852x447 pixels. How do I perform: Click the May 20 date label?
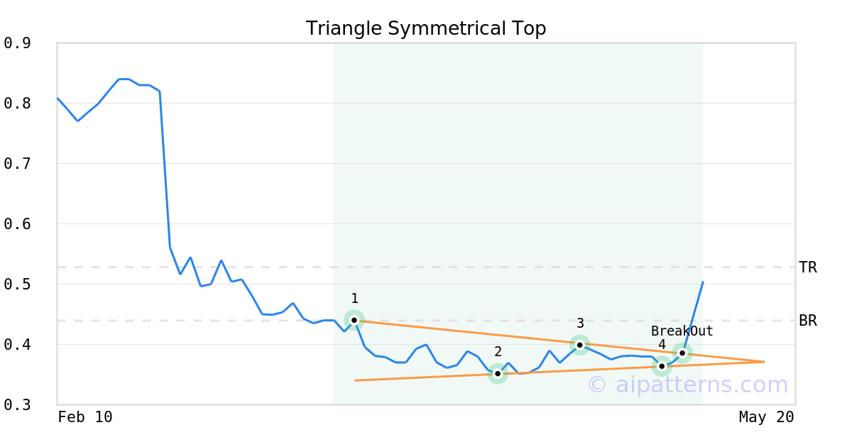tap(766, 417)
